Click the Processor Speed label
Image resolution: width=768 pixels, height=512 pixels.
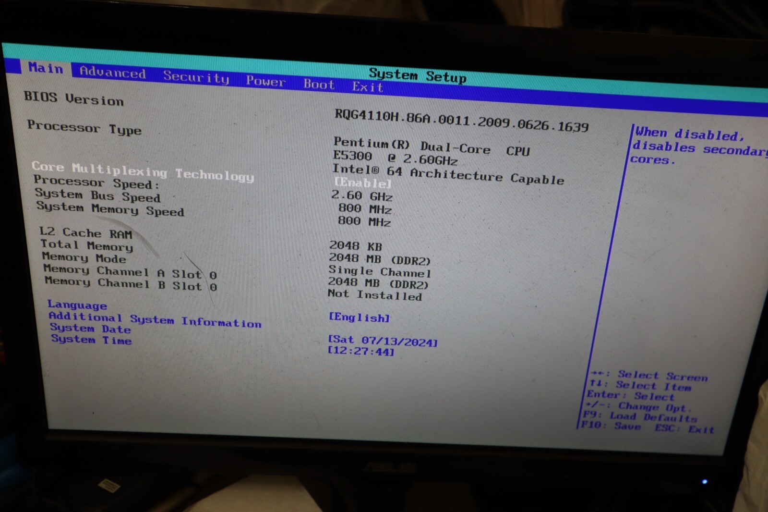[x=96, y=183]
